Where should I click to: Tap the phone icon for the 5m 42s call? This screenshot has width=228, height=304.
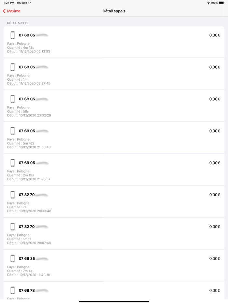click(x=12, y=131)
